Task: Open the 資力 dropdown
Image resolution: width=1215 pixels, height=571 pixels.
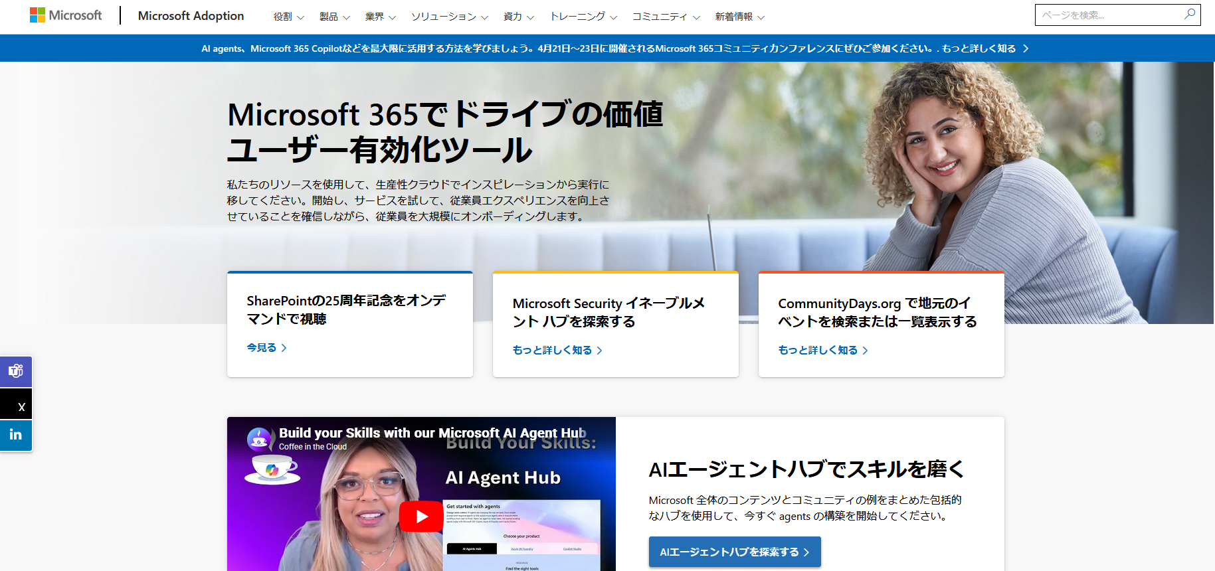Action: click(x=518, y=17)
